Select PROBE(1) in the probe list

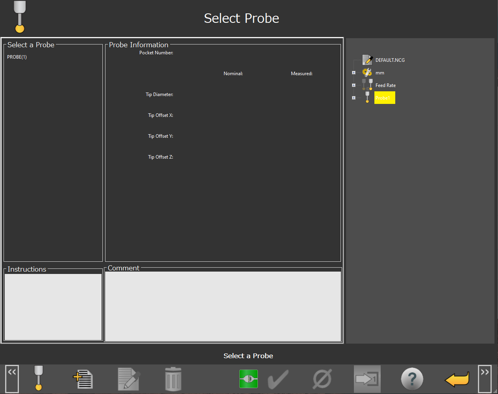[x=17, y=57]
